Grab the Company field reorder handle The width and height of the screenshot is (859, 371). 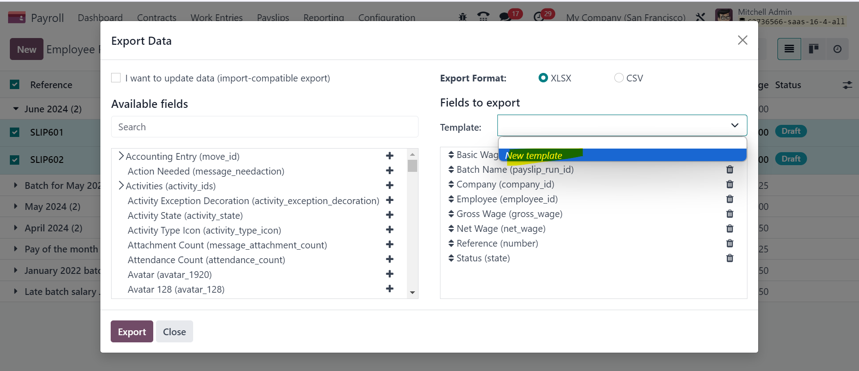coord(451,184)
